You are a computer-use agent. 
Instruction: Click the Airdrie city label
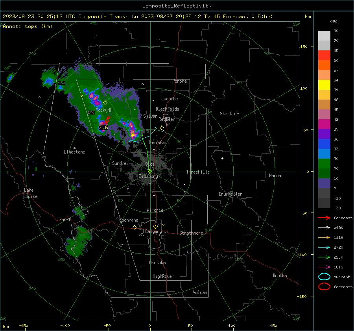pyautogui.click(x=155, y=210)
